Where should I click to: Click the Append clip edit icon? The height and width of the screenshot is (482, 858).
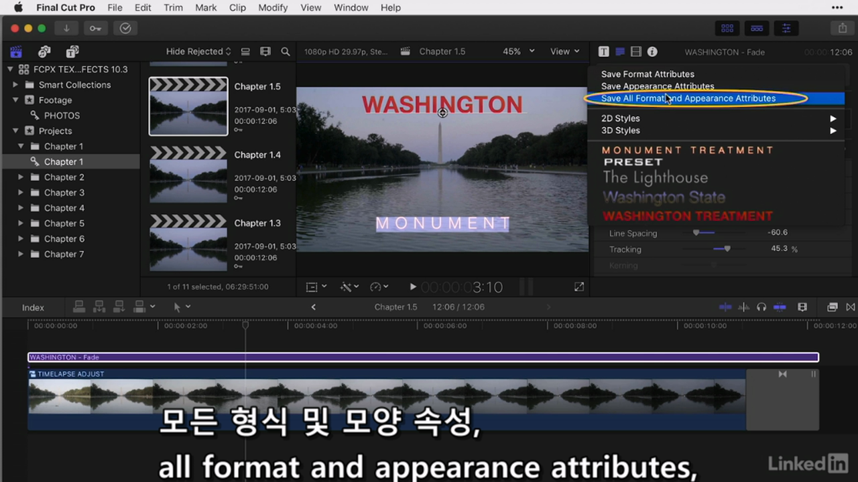pyautogui.click(x=119, y=307)
